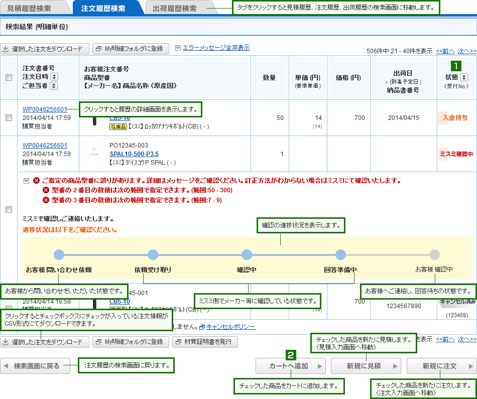Check the first order row checkbox

click(x=9, y=117)
